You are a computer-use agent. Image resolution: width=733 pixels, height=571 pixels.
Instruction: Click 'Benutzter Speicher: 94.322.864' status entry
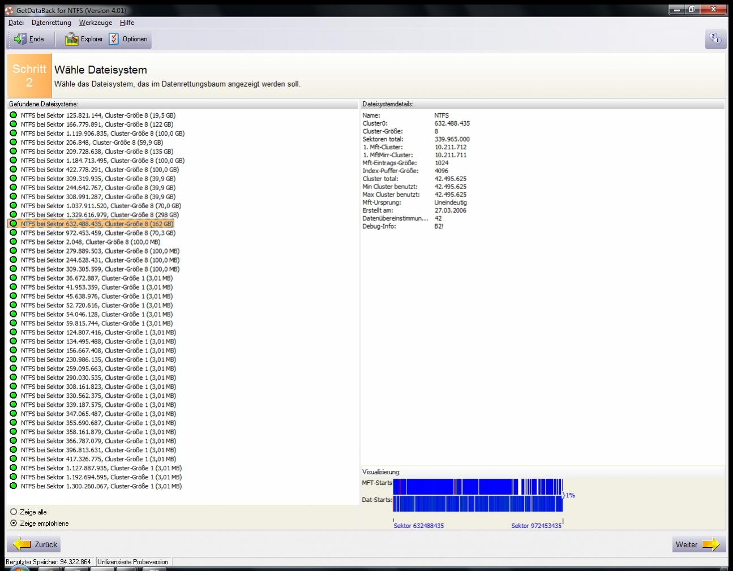49,562
